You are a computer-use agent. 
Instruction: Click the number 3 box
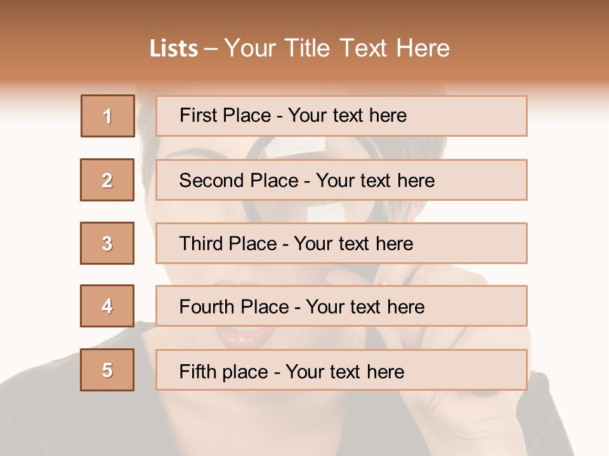[107, 243]
